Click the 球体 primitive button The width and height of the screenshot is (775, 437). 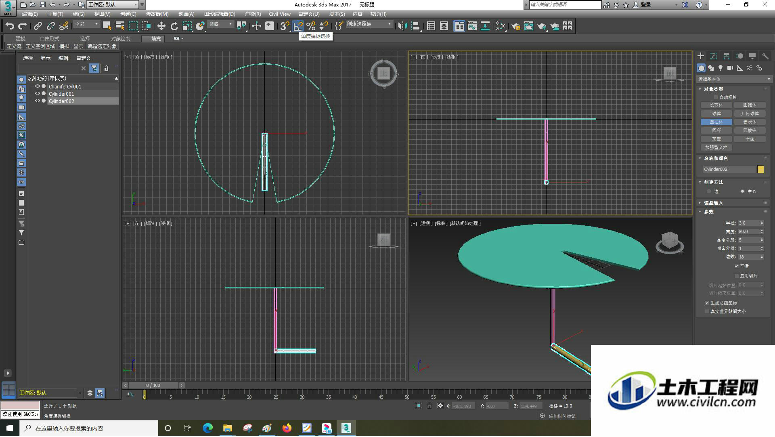pos(716,113)
